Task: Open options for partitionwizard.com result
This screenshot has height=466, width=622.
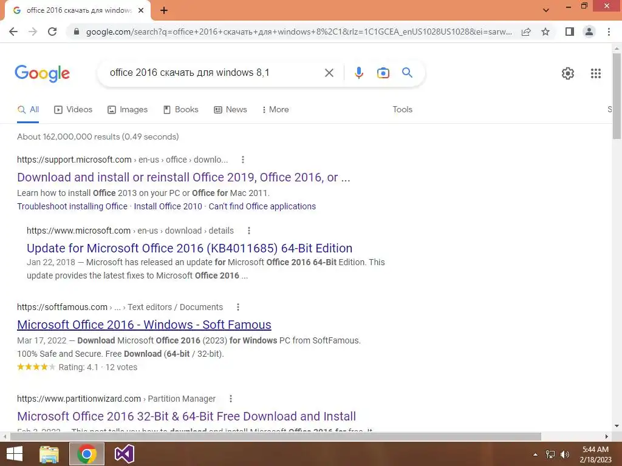Action: pos(230,399)
